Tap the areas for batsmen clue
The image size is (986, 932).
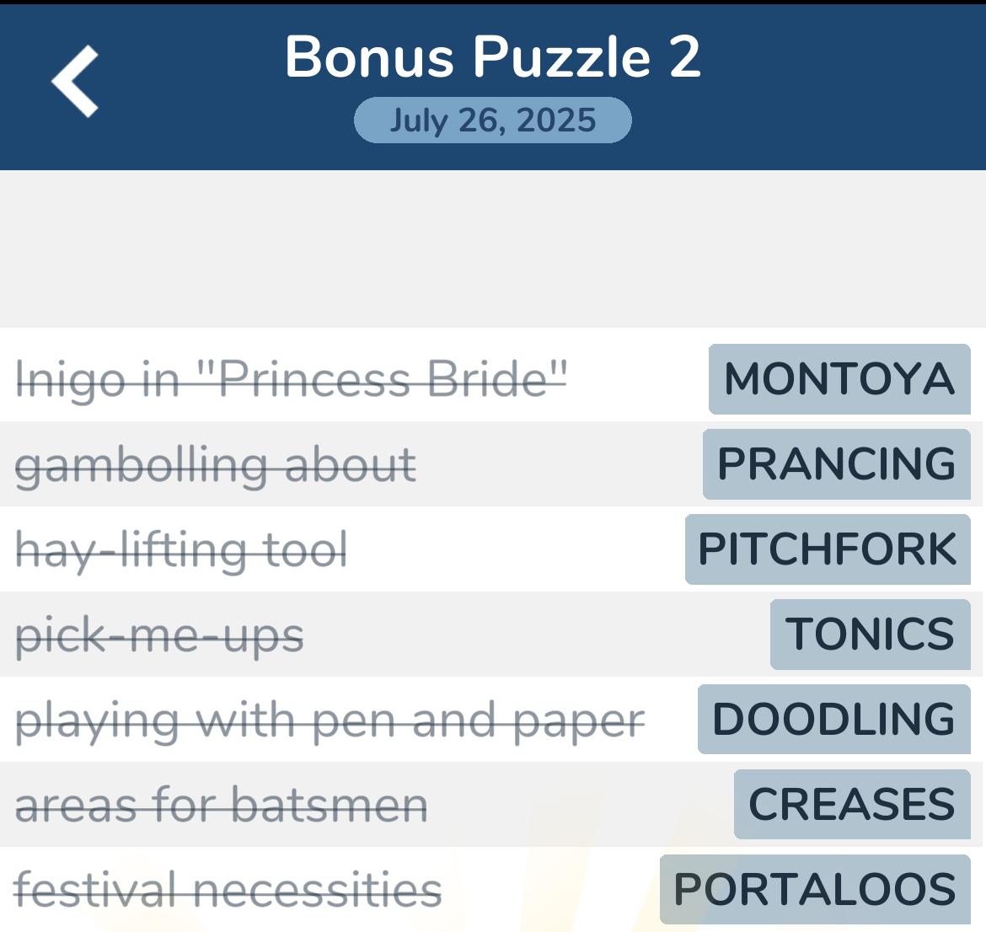tap(221, 805)
